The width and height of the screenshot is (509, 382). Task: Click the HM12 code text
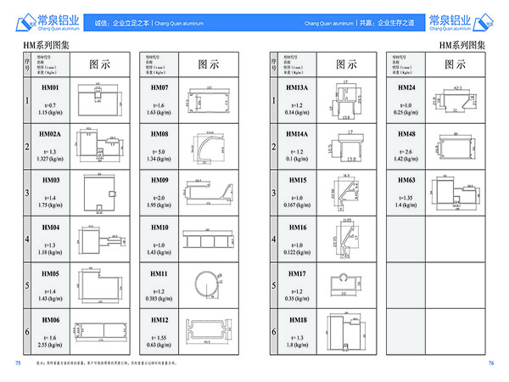(159, 320)
